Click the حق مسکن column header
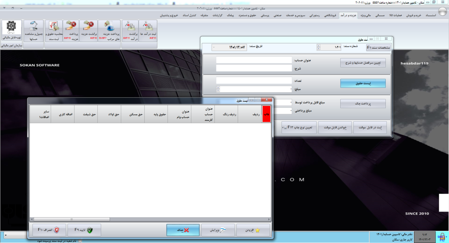 (133, 114)
